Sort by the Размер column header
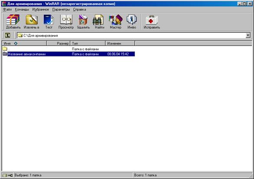The image size is (254, 179). tap(59, 43)
